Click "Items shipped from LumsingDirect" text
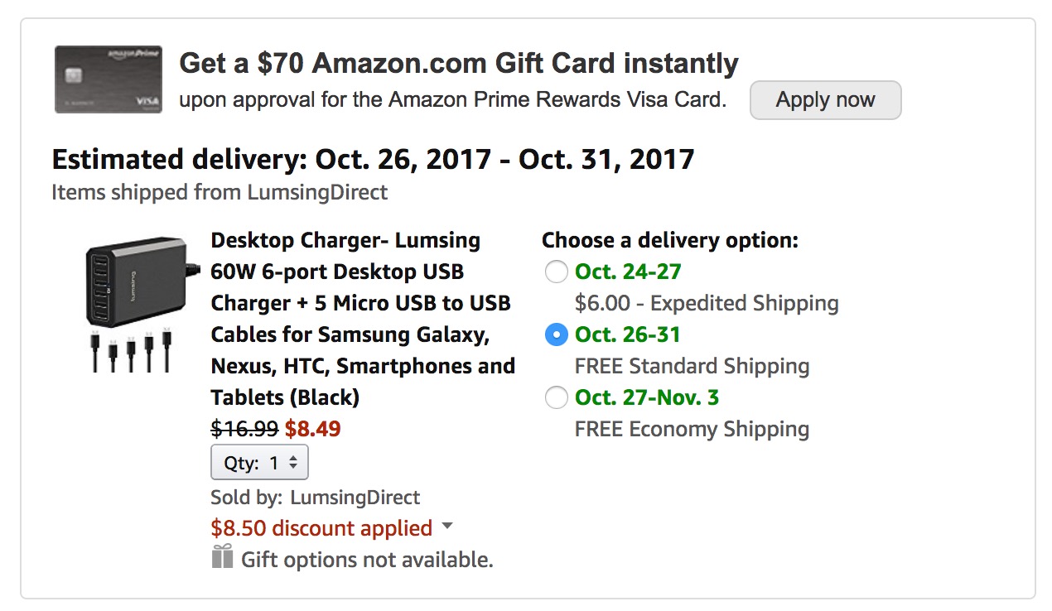This screenshot has width=1052, height=611. (220, 192)
